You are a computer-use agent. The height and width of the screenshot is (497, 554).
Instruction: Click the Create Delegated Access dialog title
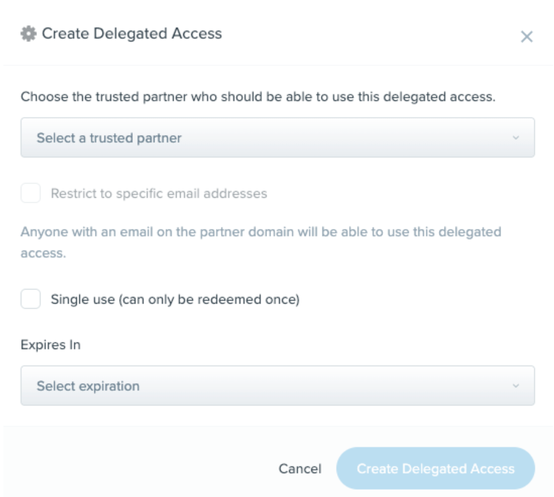click(132, 34)
